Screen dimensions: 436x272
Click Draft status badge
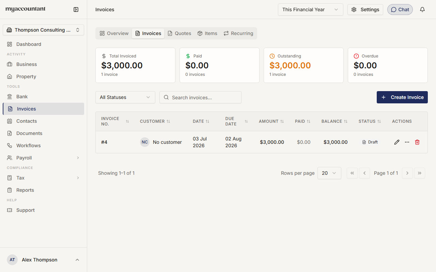[x=370, y=142]
